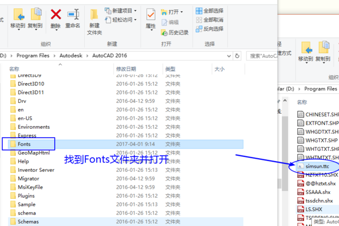Select CHINESET.SHP file in right window
This screenshot has height=226, width=339.
(x=318, y=114)
